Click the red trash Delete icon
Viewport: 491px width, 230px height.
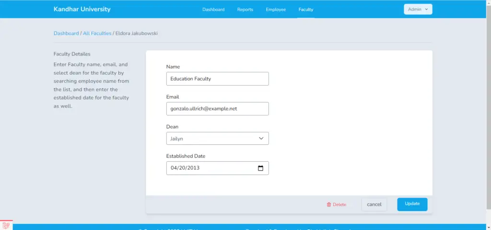[x=329, y=205]
